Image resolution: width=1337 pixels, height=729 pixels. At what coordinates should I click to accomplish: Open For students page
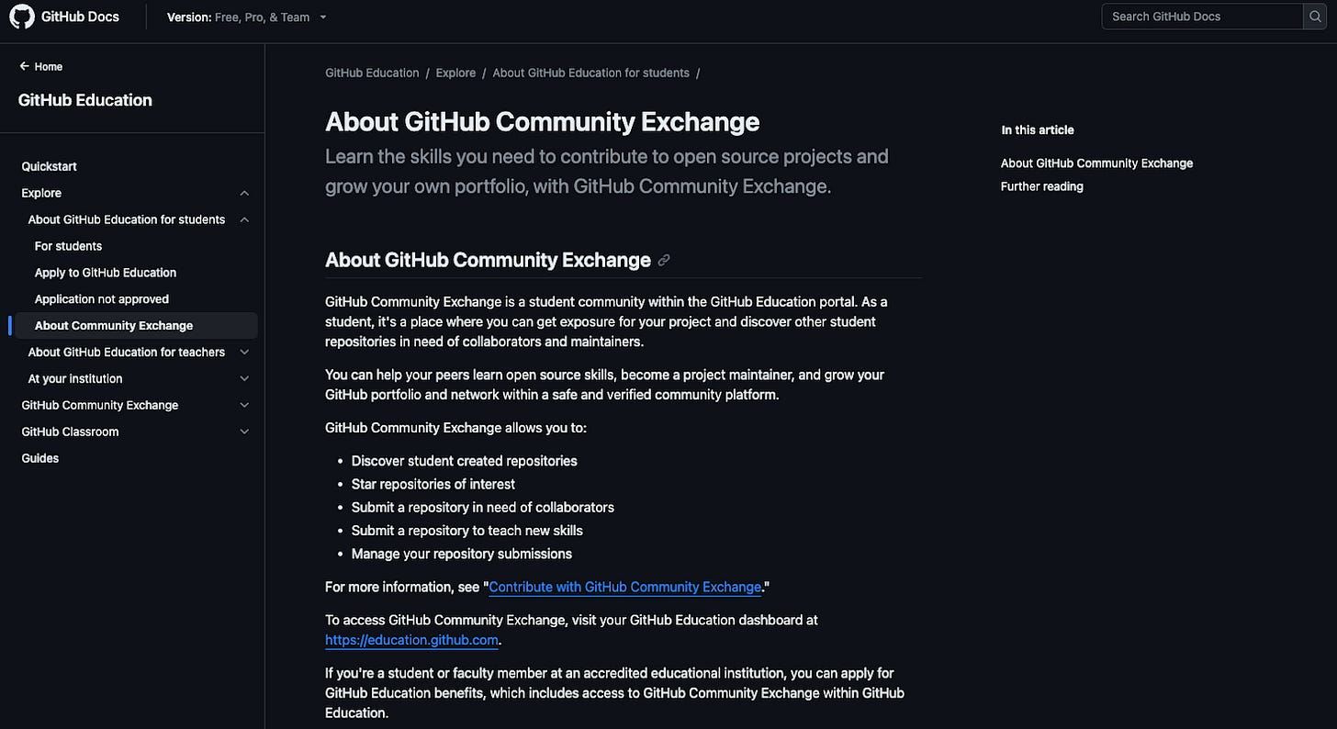point(68,246)
